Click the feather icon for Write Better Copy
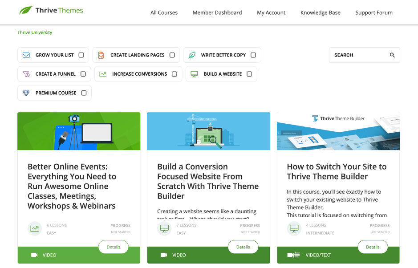The width and height of the screenshot is (418, 268). 192,55
